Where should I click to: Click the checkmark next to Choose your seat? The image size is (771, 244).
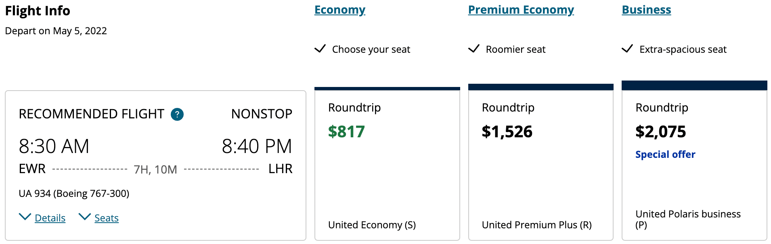pyautogui.click(x=319, y=48)
